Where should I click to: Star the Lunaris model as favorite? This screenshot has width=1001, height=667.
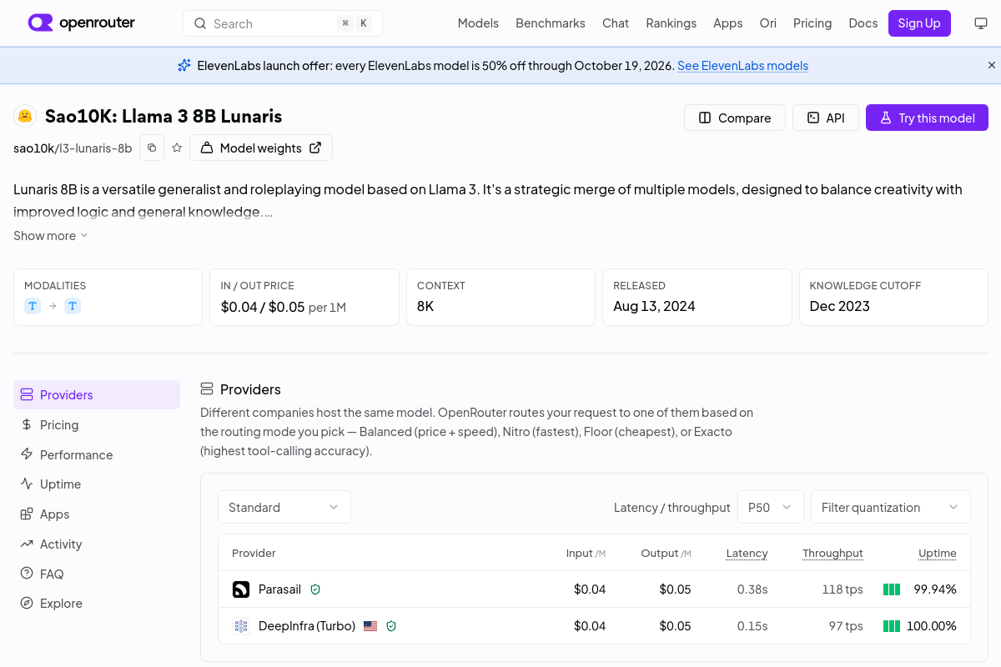coord(177,148)
